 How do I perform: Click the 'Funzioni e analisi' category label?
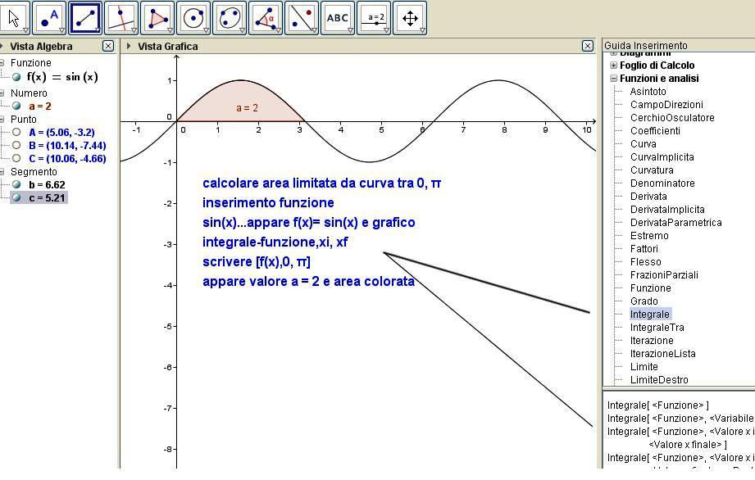(x=659, y=78)
